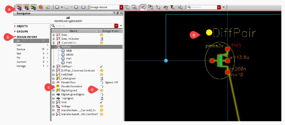Click the Signed Off status icon for ParallelBus
The width and height of the screenshot is (285, 125).
point(102,82)
